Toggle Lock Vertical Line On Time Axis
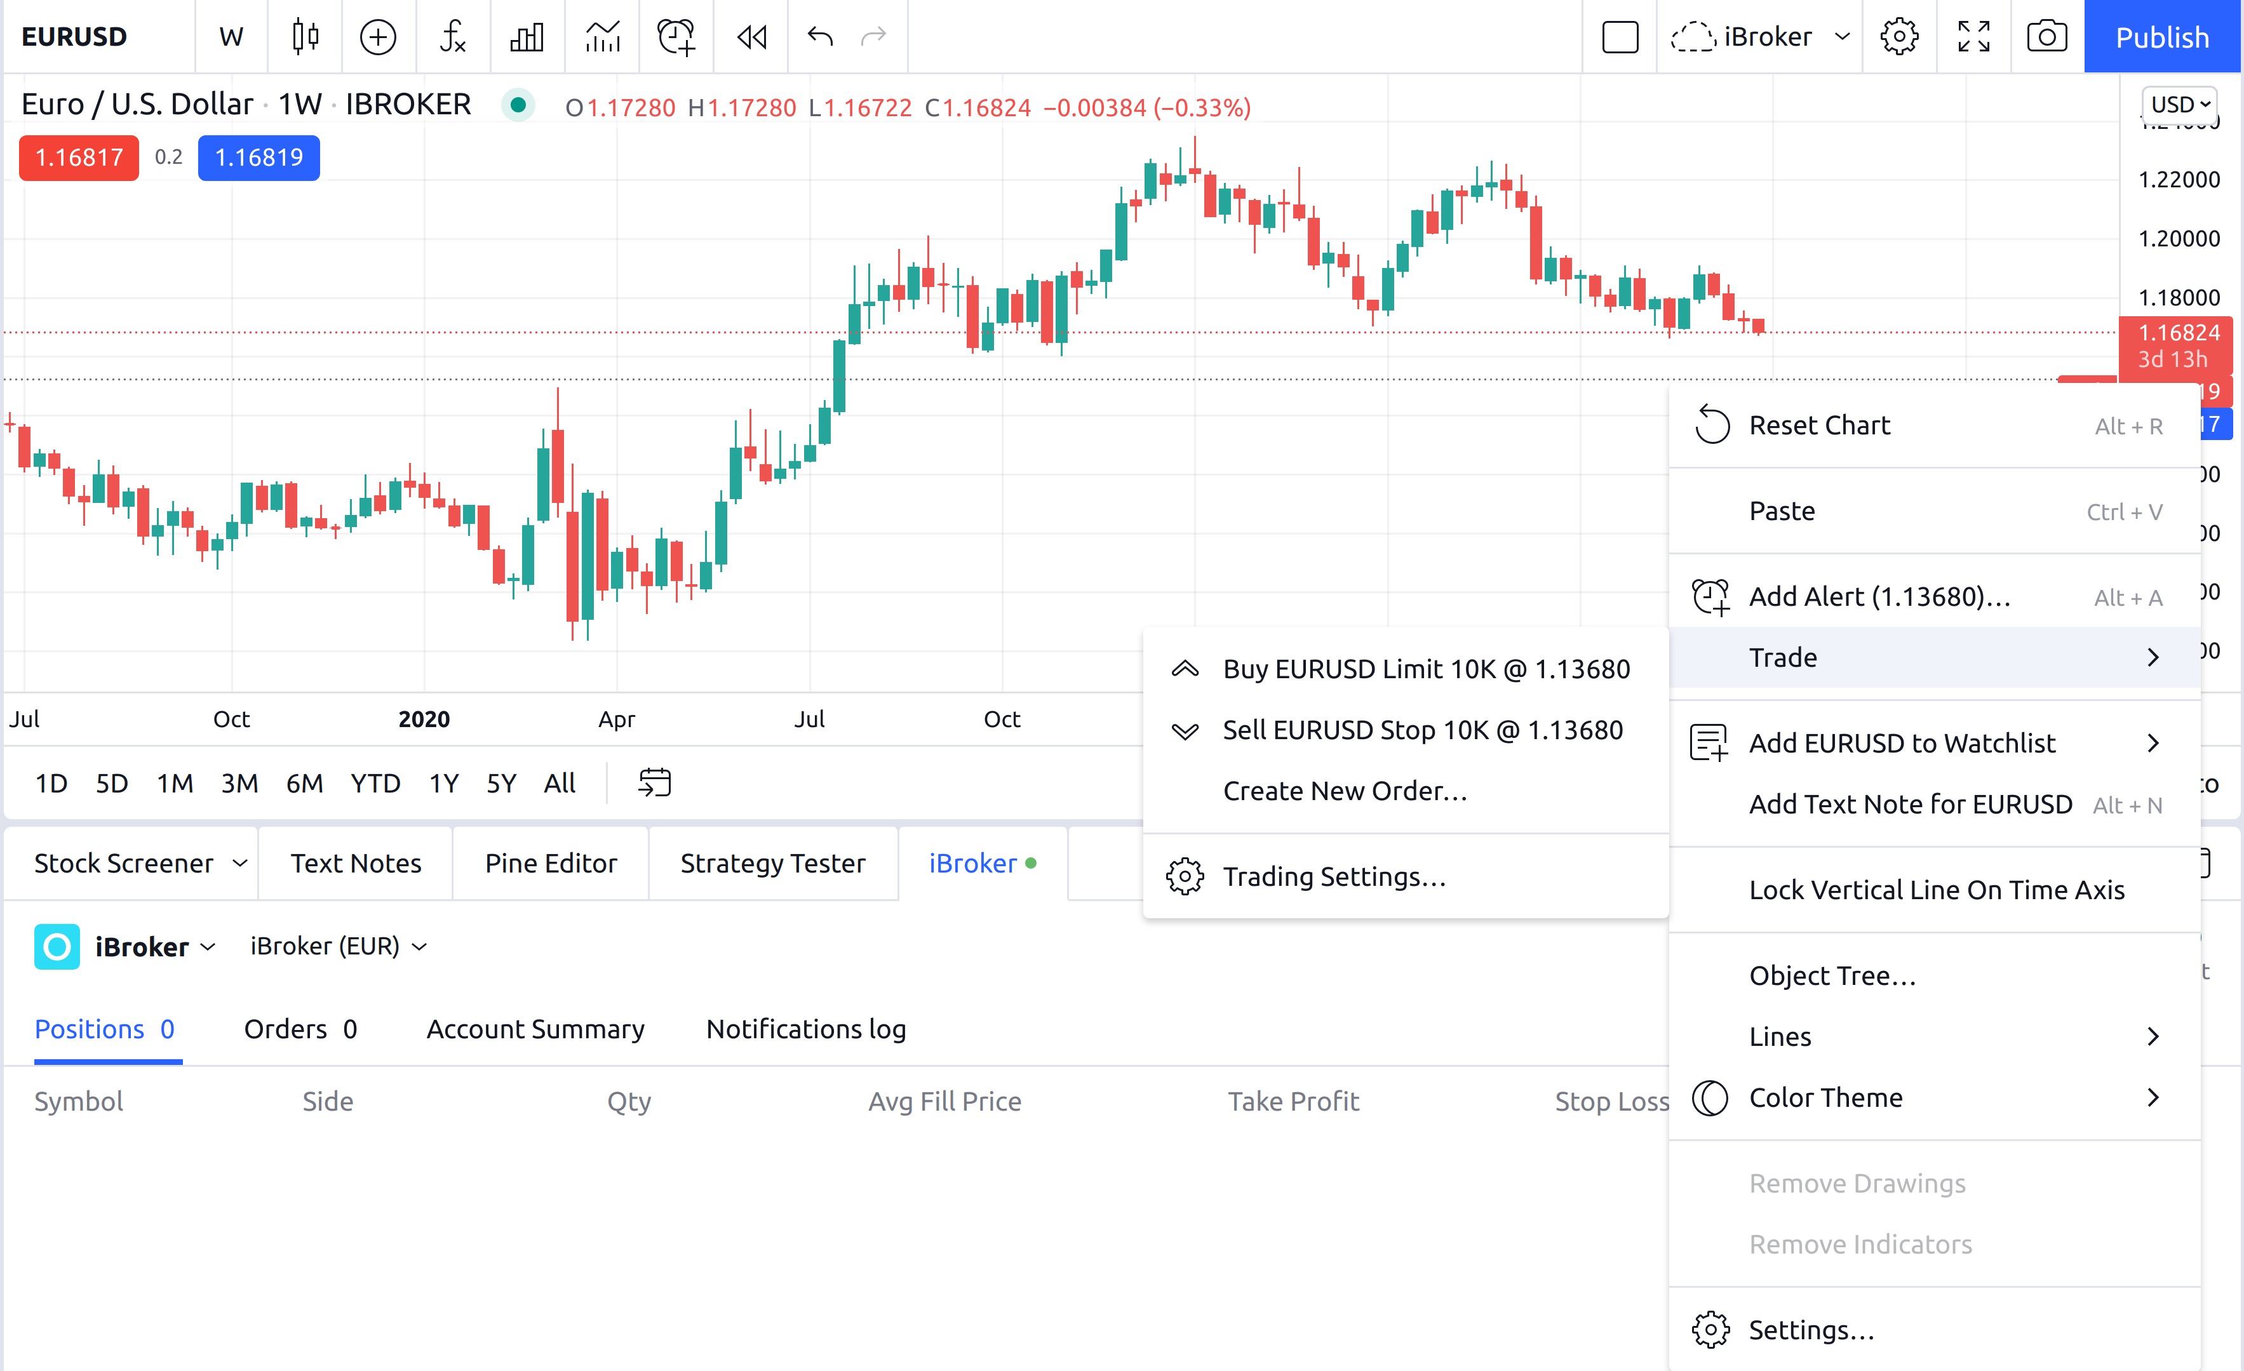The image size is (2244, 1371). pos(1936,890)
